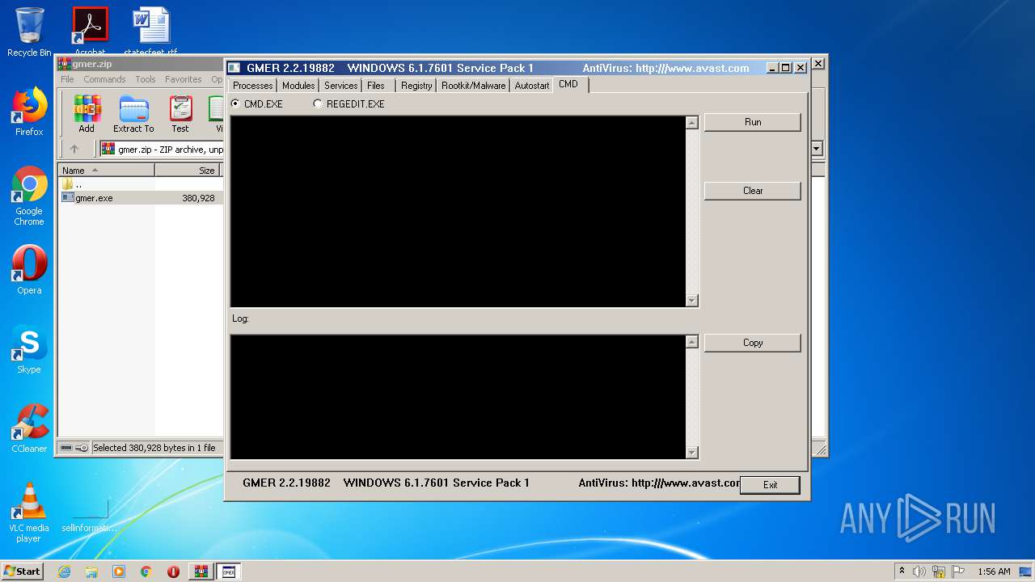Go up one folder level in WinRAR
Image resolution: width=1035 pixels, height=582 pixels.
pos(74,149)
